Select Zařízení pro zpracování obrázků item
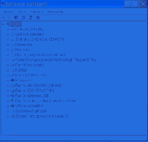This screenshot has width=148, height=142. point(41,116)
